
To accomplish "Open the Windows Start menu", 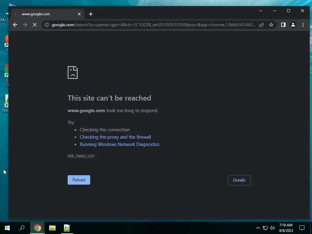I will pyautogui.click(x=7, y=228).
